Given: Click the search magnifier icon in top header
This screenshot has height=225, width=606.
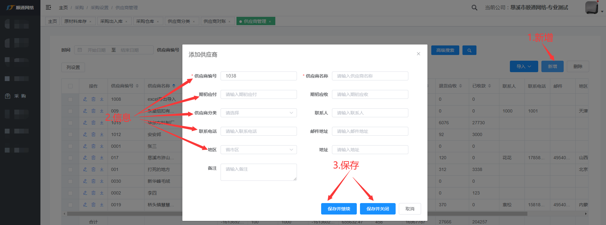Looking at the screenshot, I should pos(474,8).
